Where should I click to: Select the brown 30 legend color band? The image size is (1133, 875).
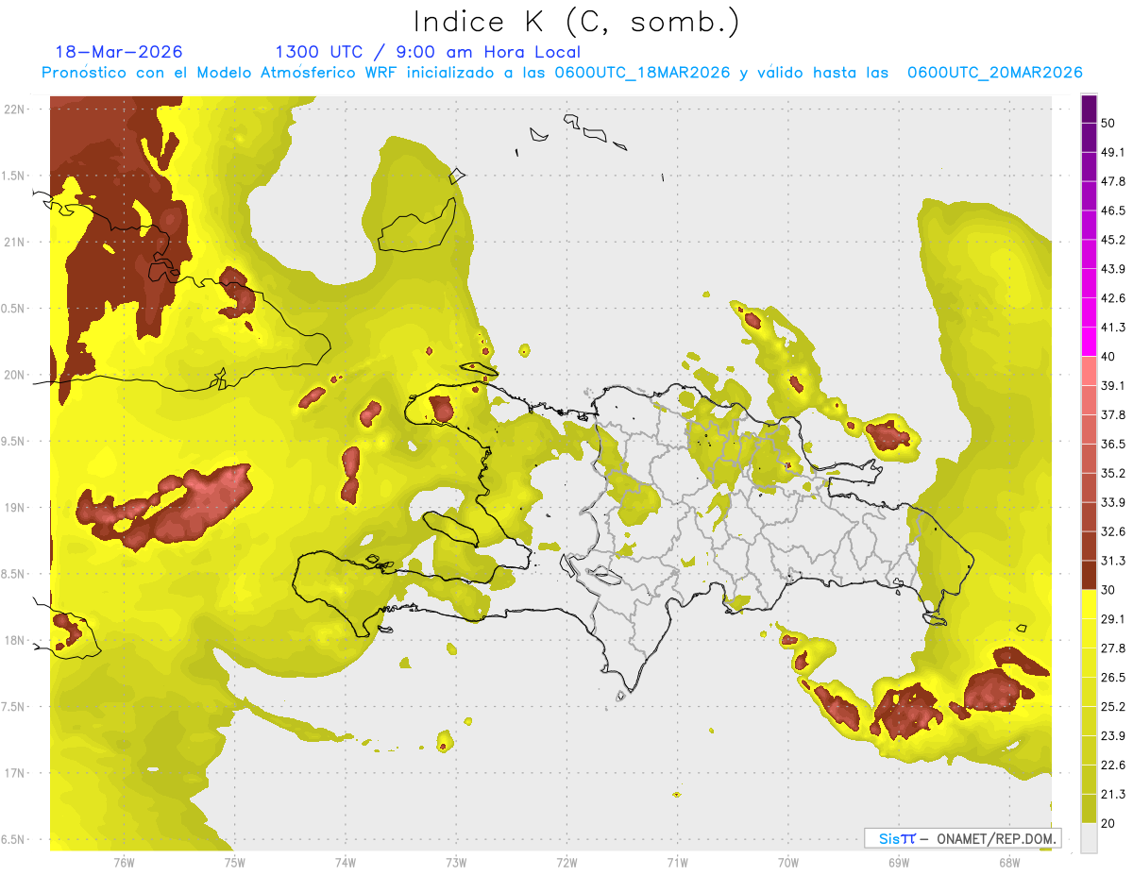(x=1089, y=576)
